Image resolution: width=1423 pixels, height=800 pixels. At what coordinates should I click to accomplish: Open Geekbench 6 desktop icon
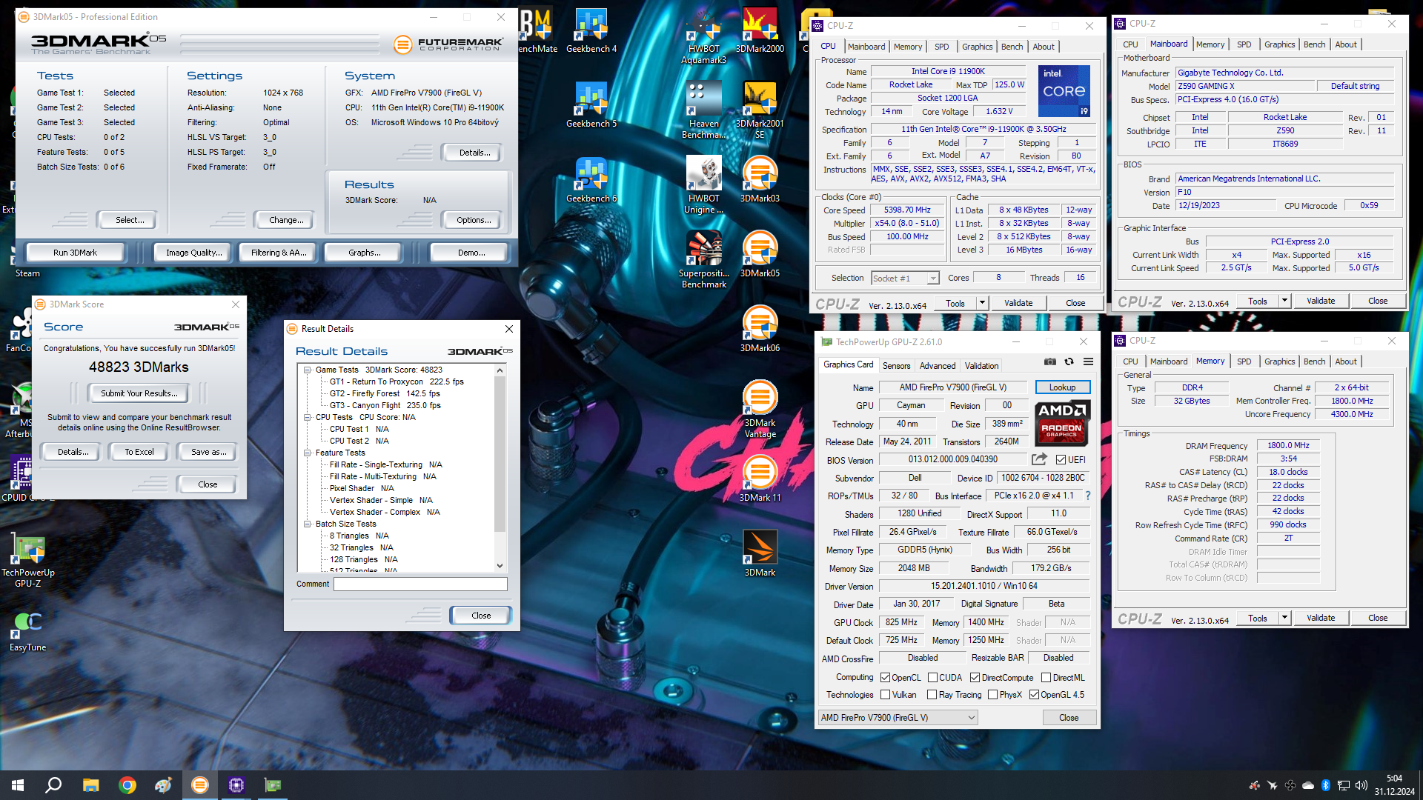pos(591,181)
